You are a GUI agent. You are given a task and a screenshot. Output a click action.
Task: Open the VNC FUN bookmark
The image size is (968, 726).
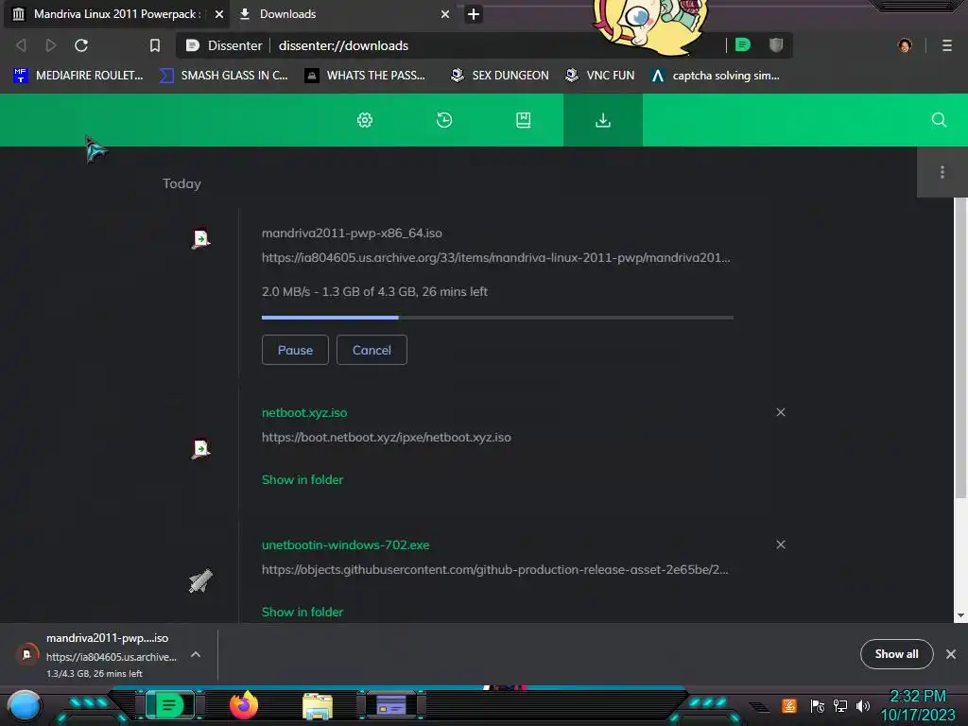(599, 76)
